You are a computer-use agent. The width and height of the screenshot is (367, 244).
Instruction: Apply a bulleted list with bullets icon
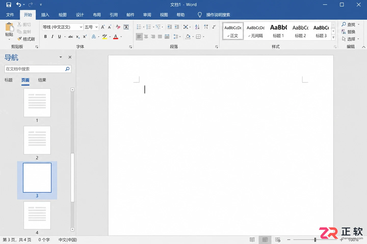139,27
